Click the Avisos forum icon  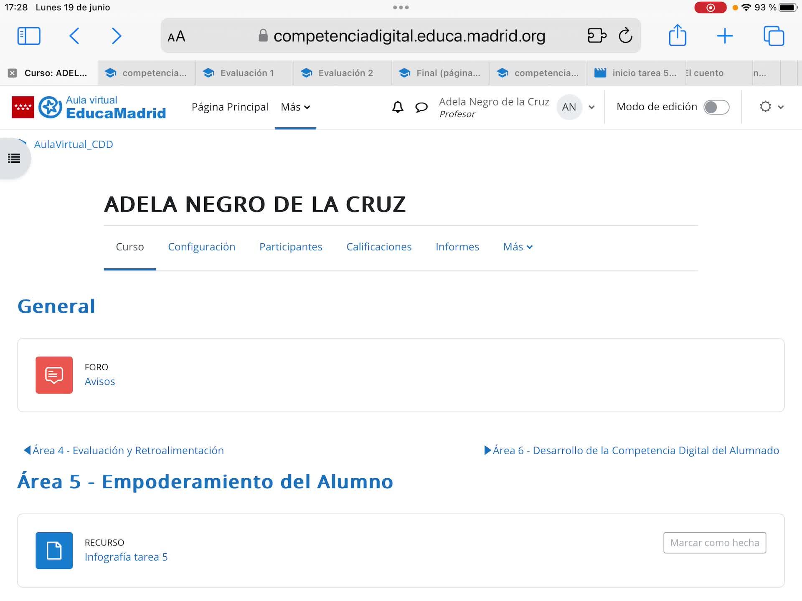pyautogui.click(x=54, y=375)
